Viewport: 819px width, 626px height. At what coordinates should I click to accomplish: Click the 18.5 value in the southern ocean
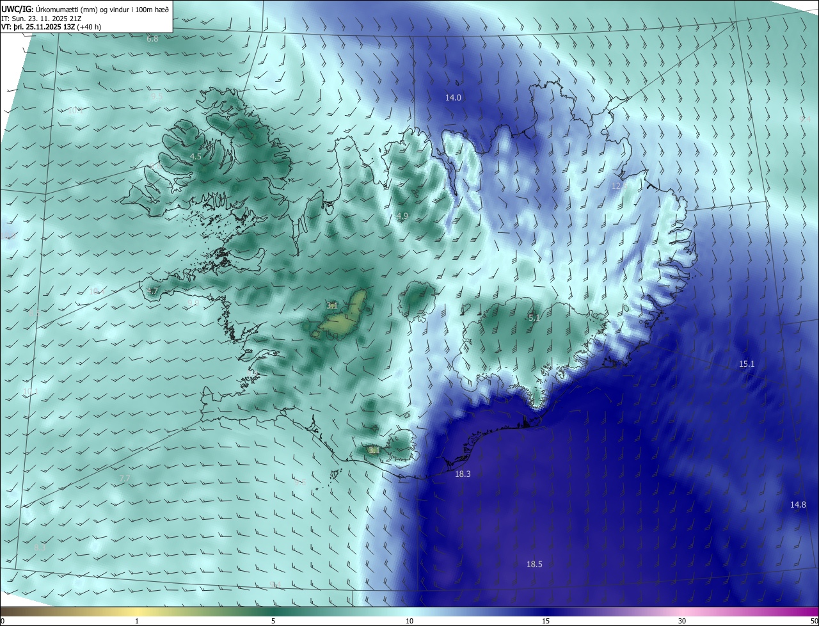(x=534, y=564)
